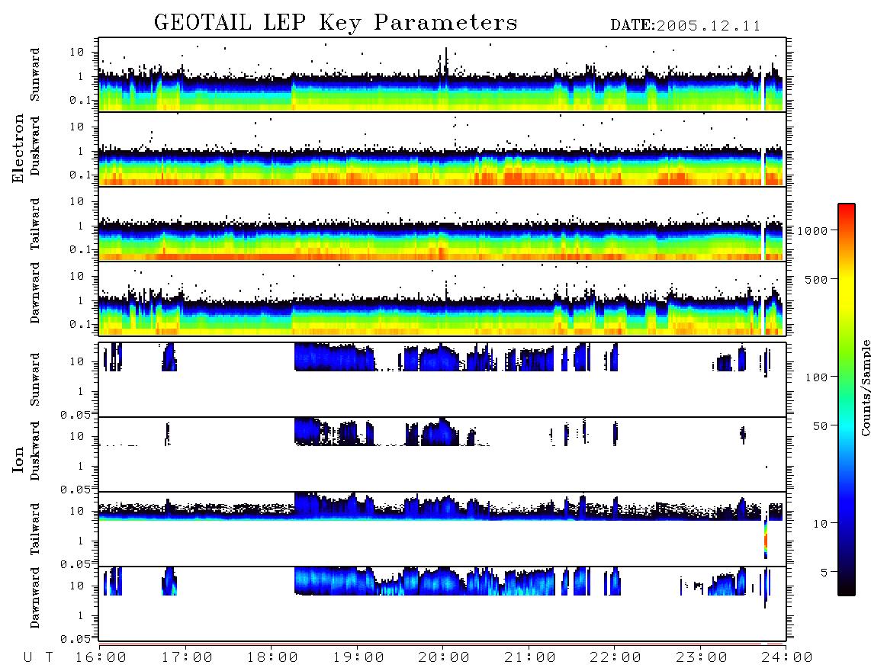Click the colorbar tick value 5
Screen dimensions: 871x671
[824, 573]
